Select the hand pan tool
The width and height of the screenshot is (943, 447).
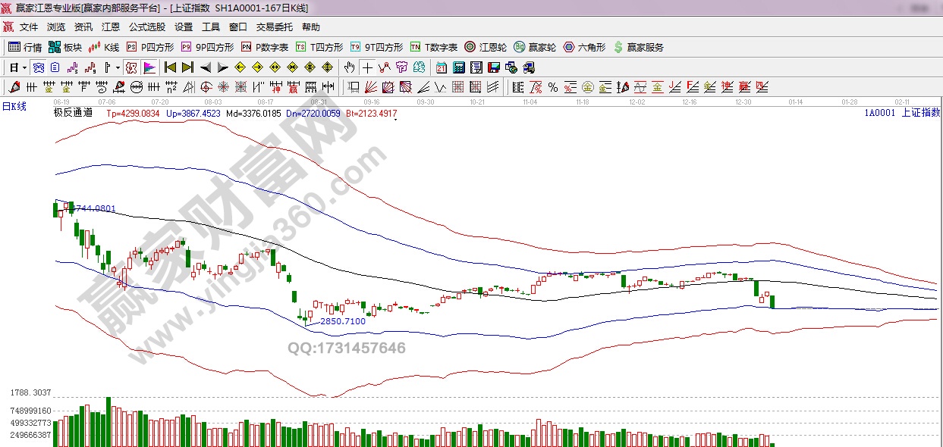pos(349,67)
